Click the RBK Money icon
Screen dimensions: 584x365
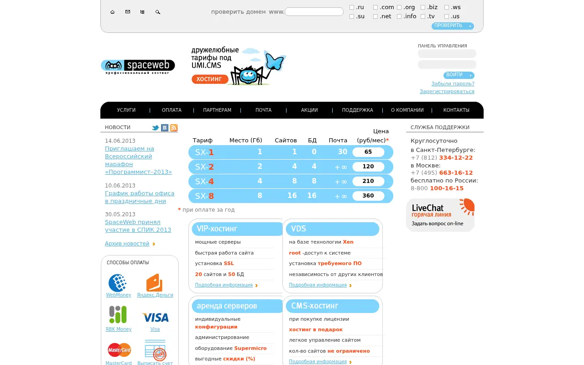pyautogui.click(x=118, y=315)
